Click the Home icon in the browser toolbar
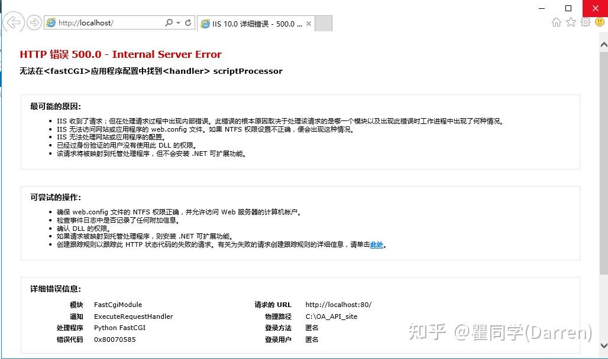This screenshot has height=359, width=608. (x=557, y=22)
